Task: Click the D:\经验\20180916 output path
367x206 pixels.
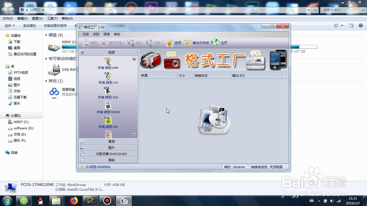Action: tap(98, 167)
